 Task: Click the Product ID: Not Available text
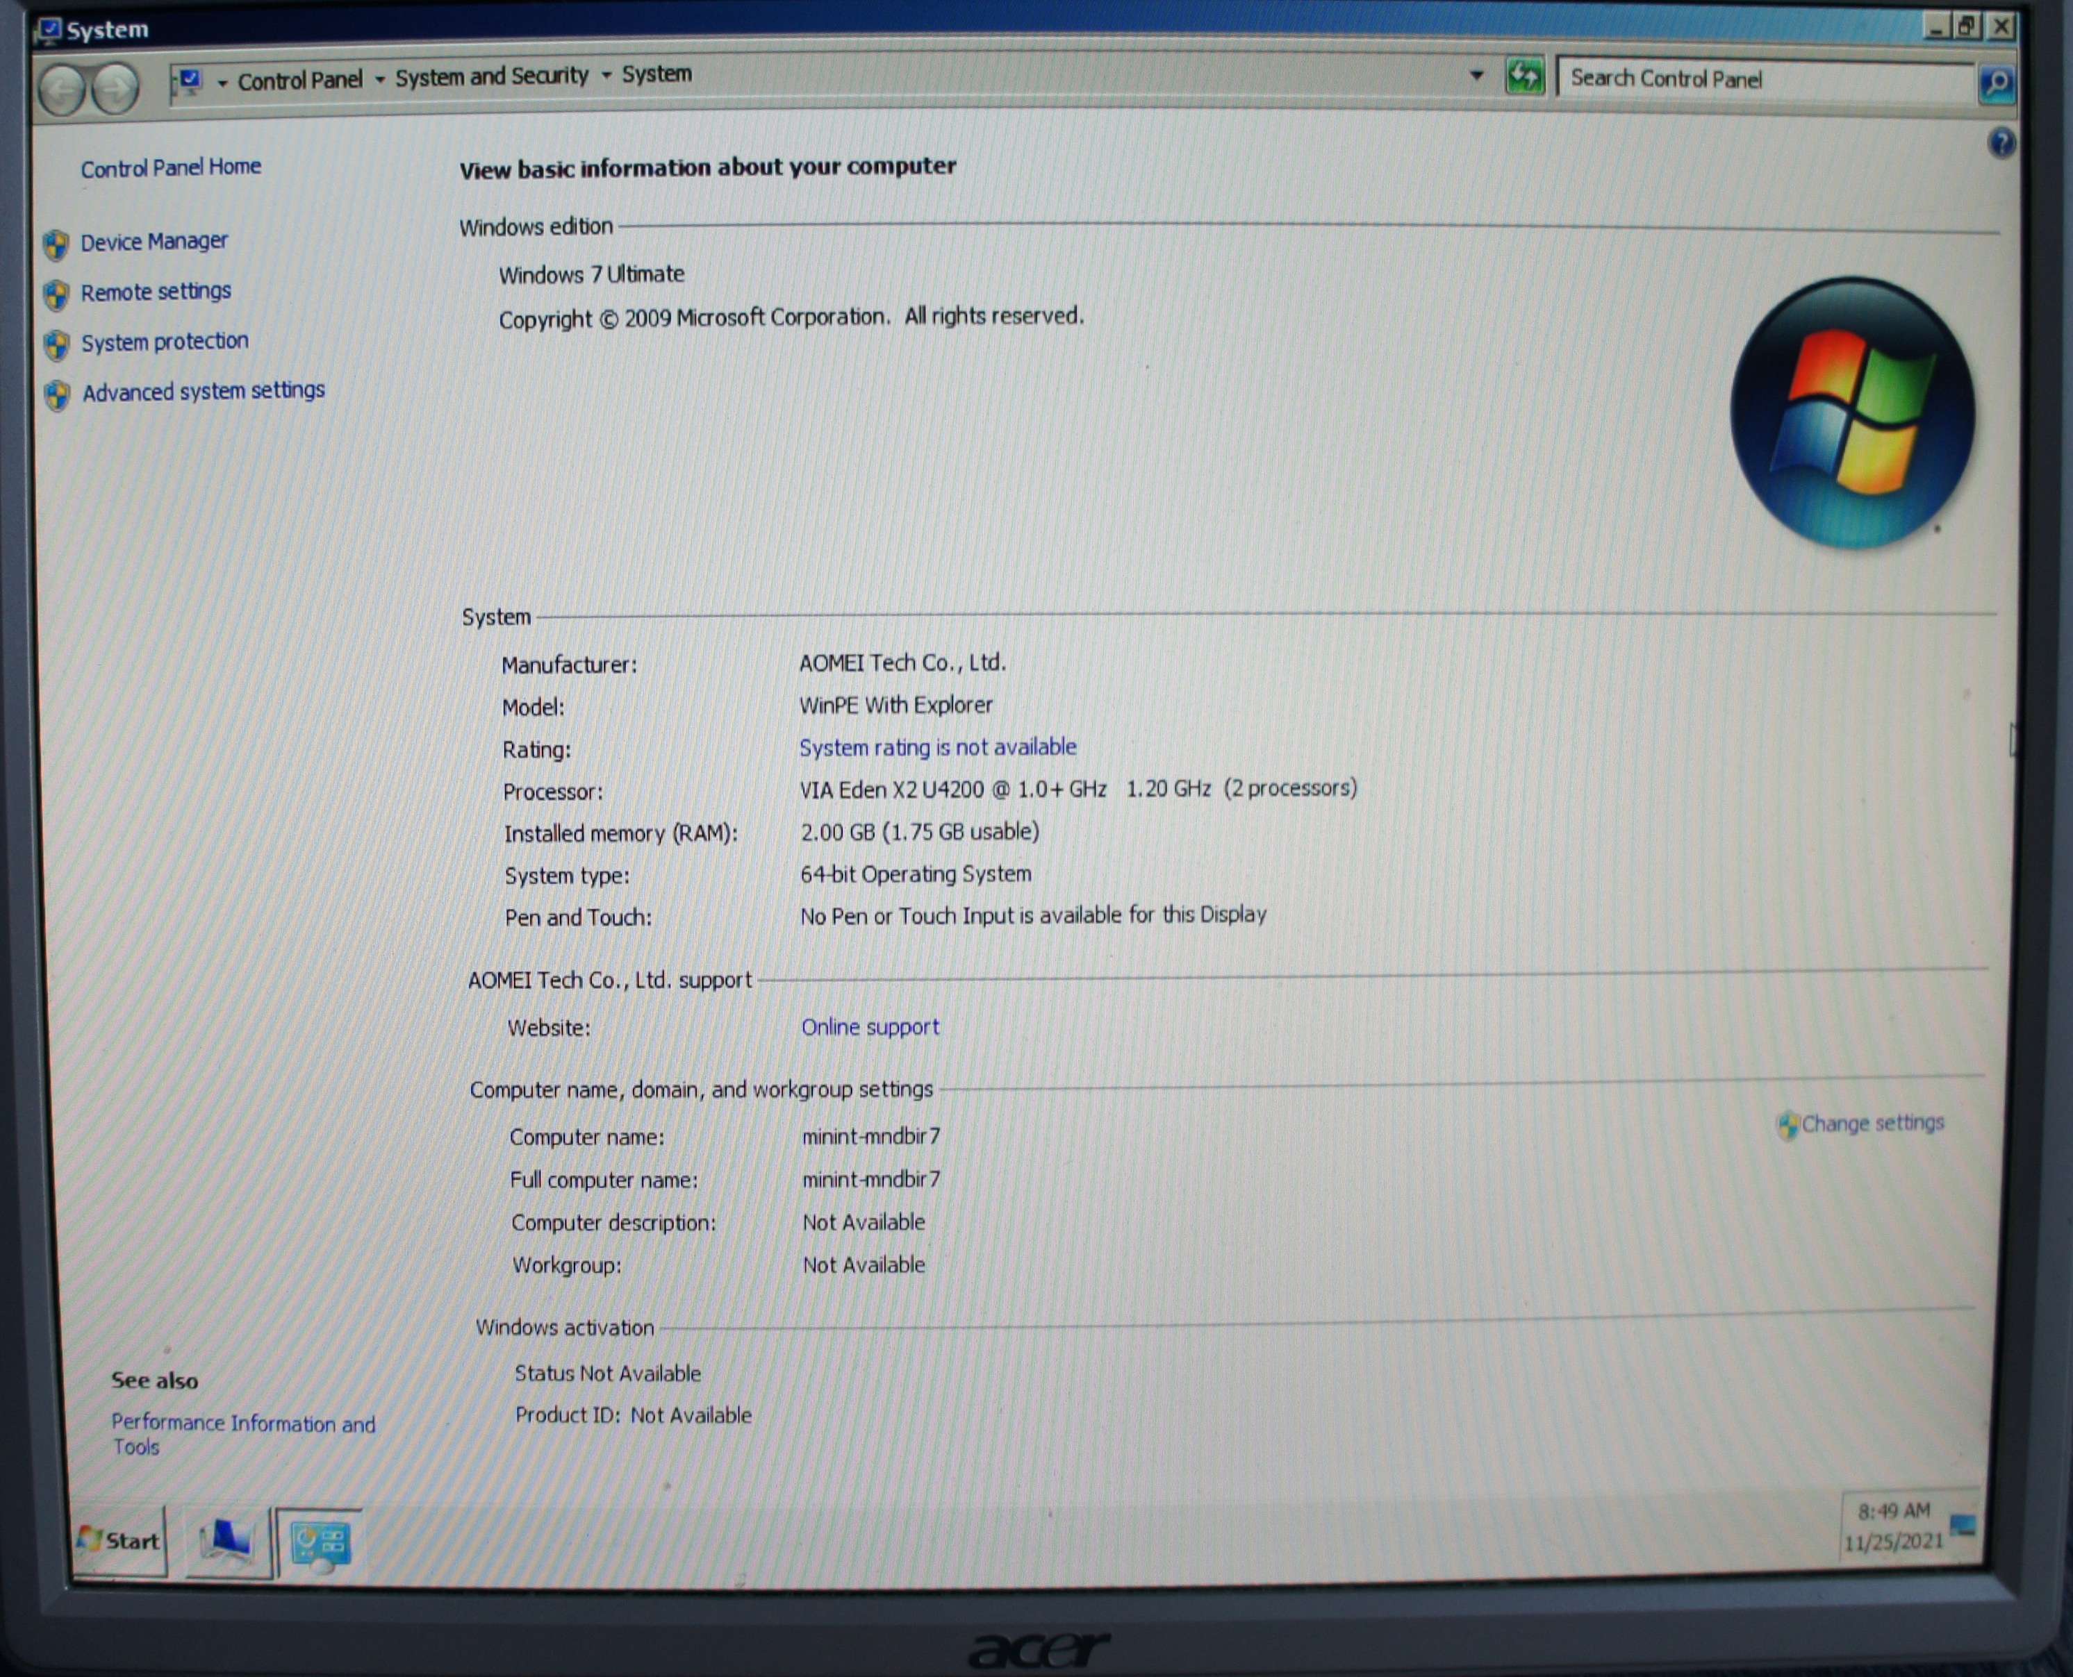(x=633, y=1415)
